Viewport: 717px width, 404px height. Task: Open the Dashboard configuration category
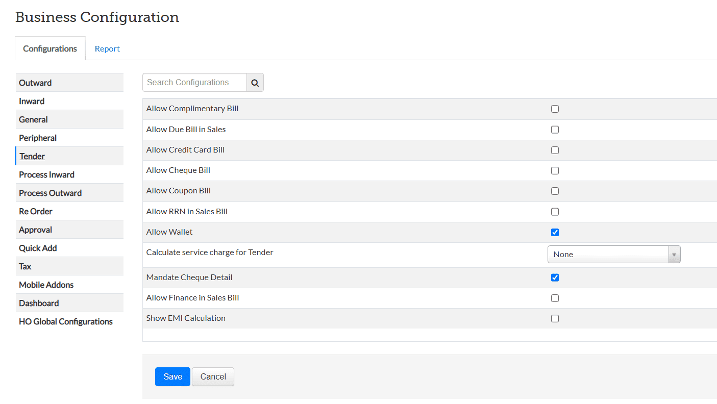coord(39,303)
